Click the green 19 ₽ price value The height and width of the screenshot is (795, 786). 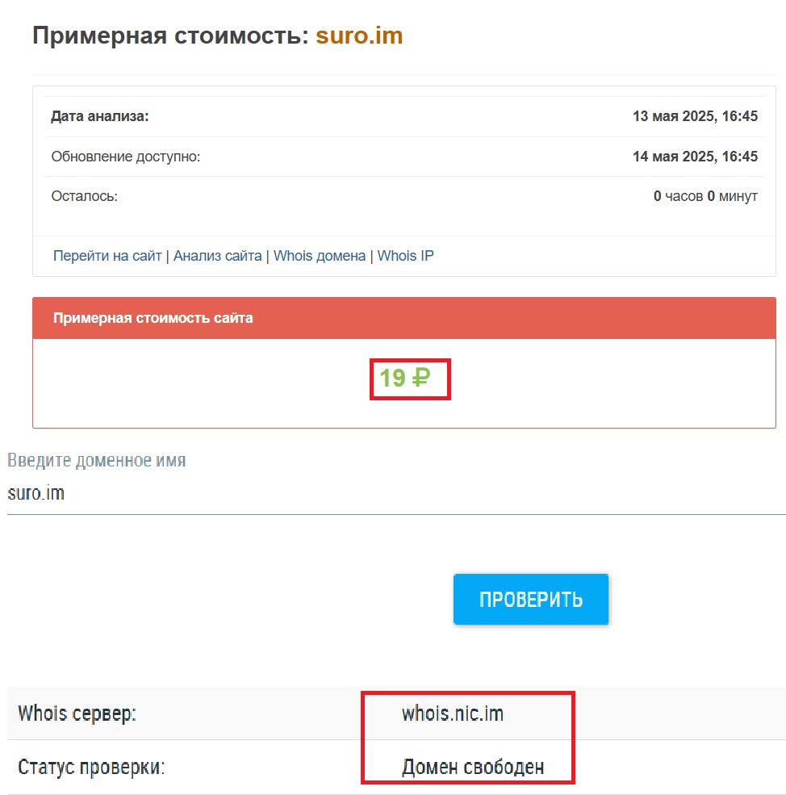point(404,379)
